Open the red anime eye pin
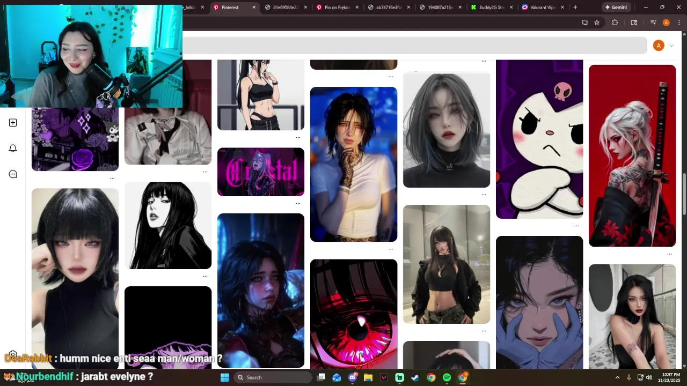The height and width of the screenshot is (386, 687). [354, 314]
